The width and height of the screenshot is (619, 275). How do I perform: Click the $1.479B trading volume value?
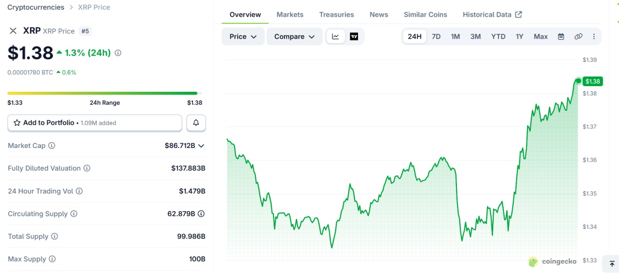point(192,191)
